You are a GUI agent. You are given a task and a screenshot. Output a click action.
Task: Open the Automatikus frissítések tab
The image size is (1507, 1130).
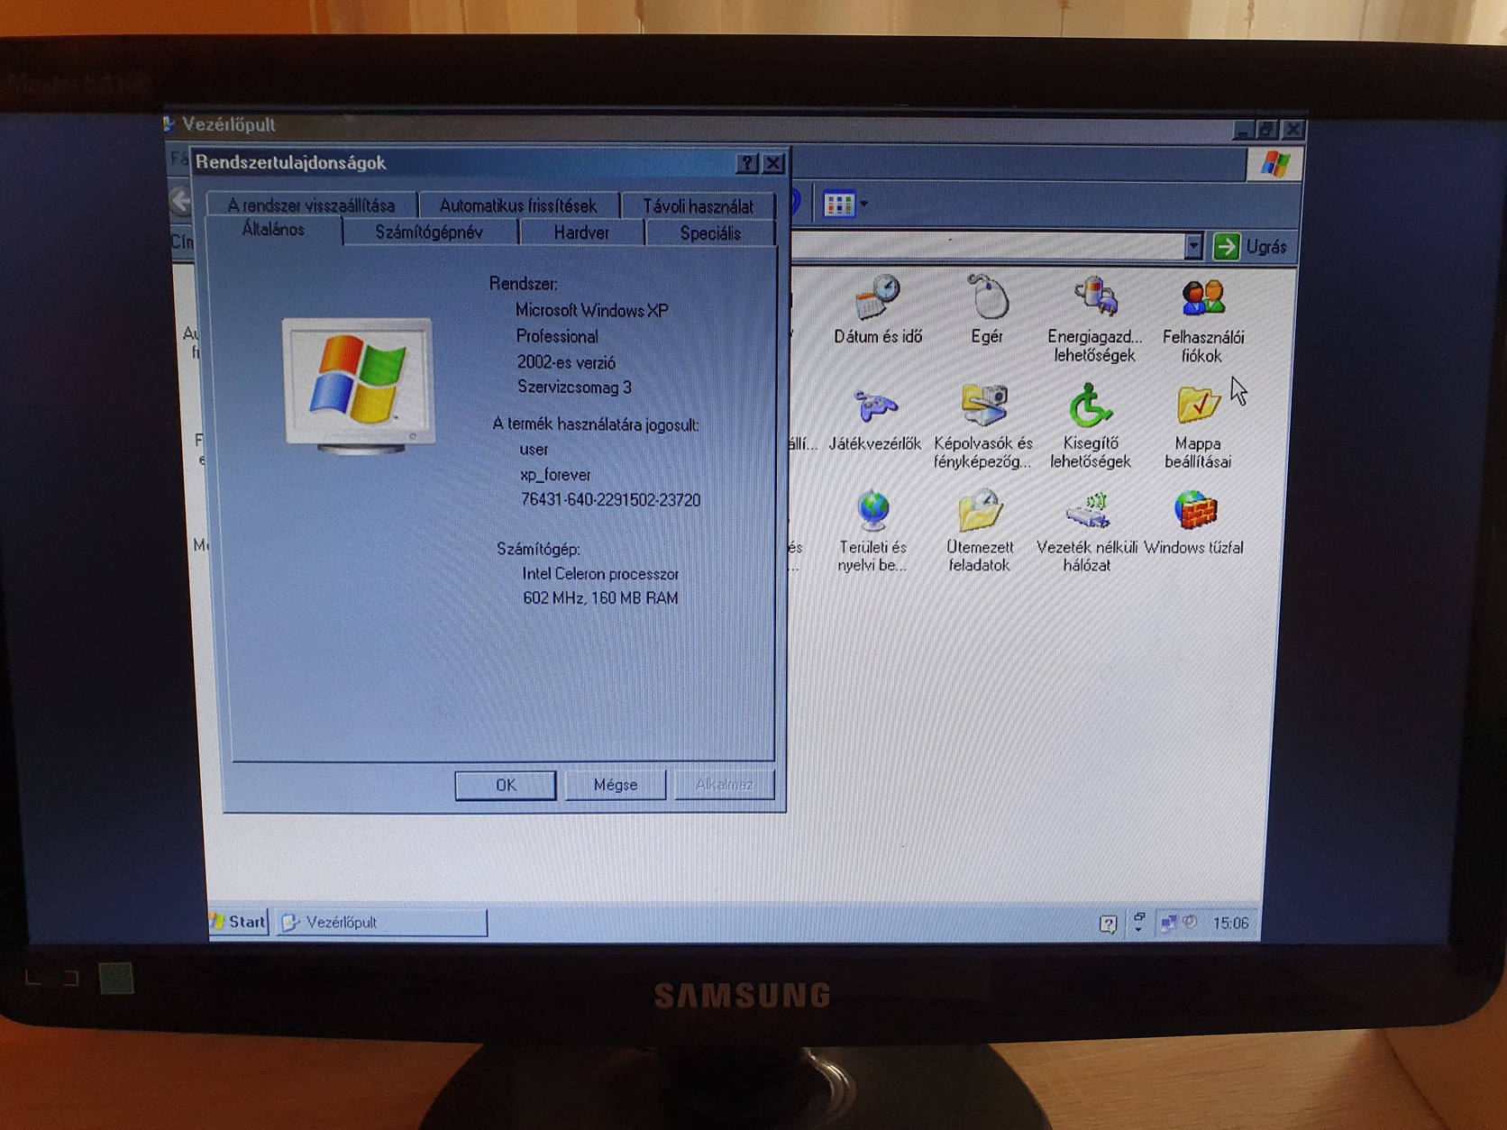(518, 205)
